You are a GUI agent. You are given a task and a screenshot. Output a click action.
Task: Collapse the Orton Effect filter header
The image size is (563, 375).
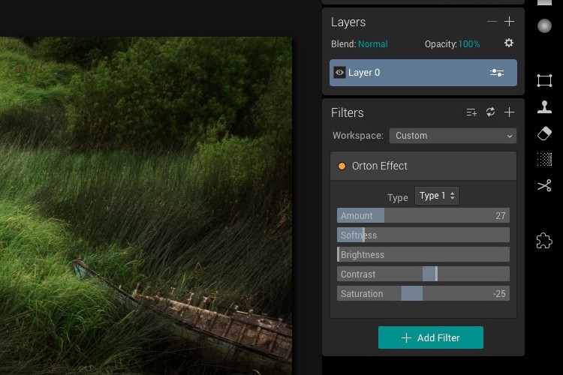coord(423,166)
